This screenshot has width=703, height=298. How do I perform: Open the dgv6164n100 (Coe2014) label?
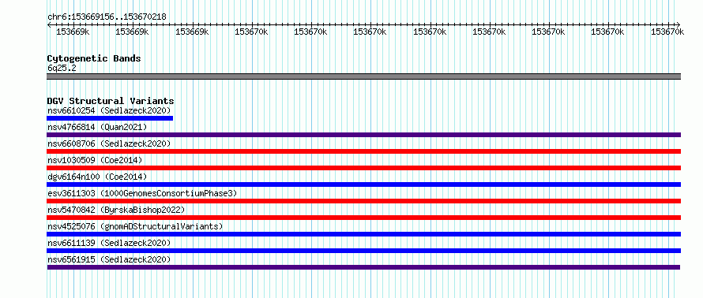click(97, 177)
